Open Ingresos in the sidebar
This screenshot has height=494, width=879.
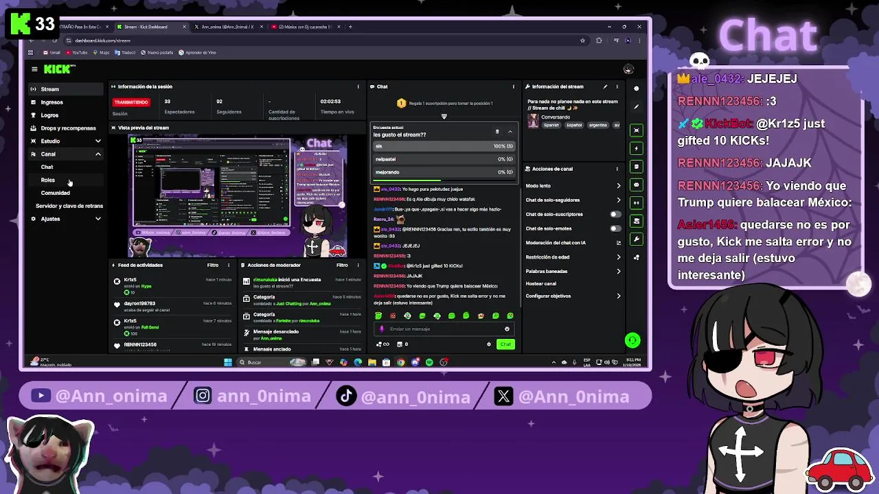66,102
